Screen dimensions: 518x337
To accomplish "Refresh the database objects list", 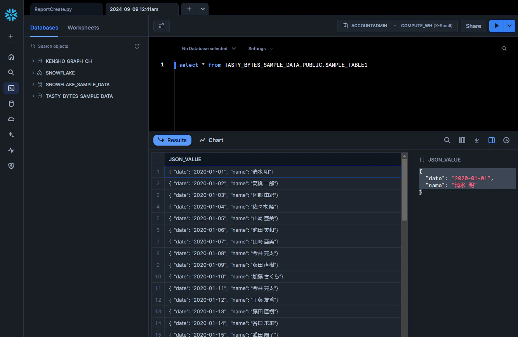I will [x=137, y=46].
